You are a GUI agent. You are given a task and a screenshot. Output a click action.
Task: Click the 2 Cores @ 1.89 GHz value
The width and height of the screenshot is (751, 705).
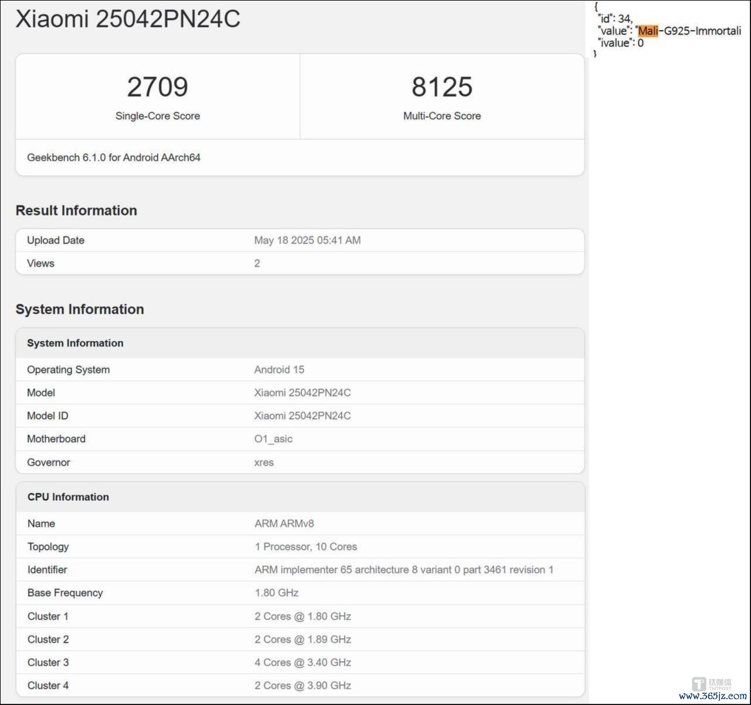point(303,639)
